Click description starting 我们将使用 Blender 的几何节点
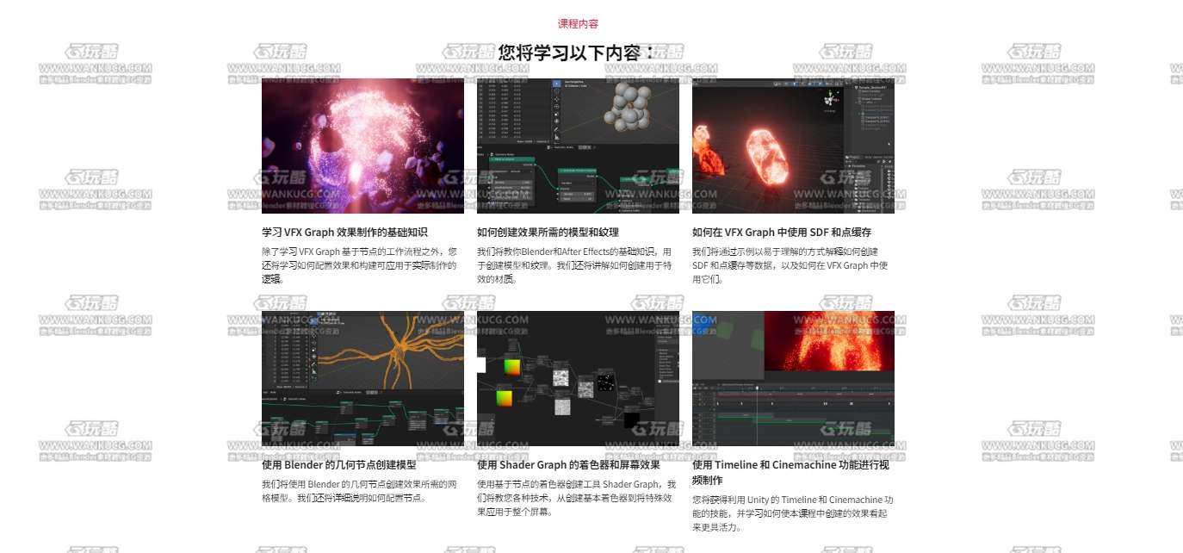1183x553 pixels. (359, 491)
